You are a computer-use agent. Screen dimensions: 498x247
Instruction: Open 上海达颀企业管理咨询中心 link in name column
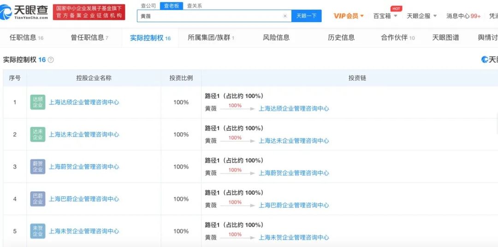point(84,102)
